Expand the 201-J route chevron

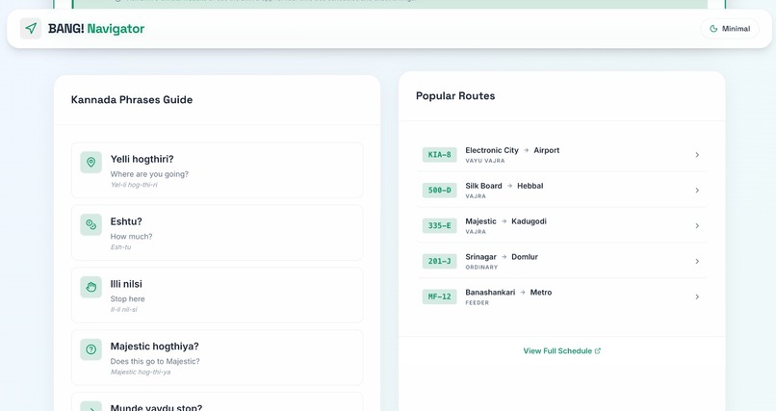click(697, 261)
